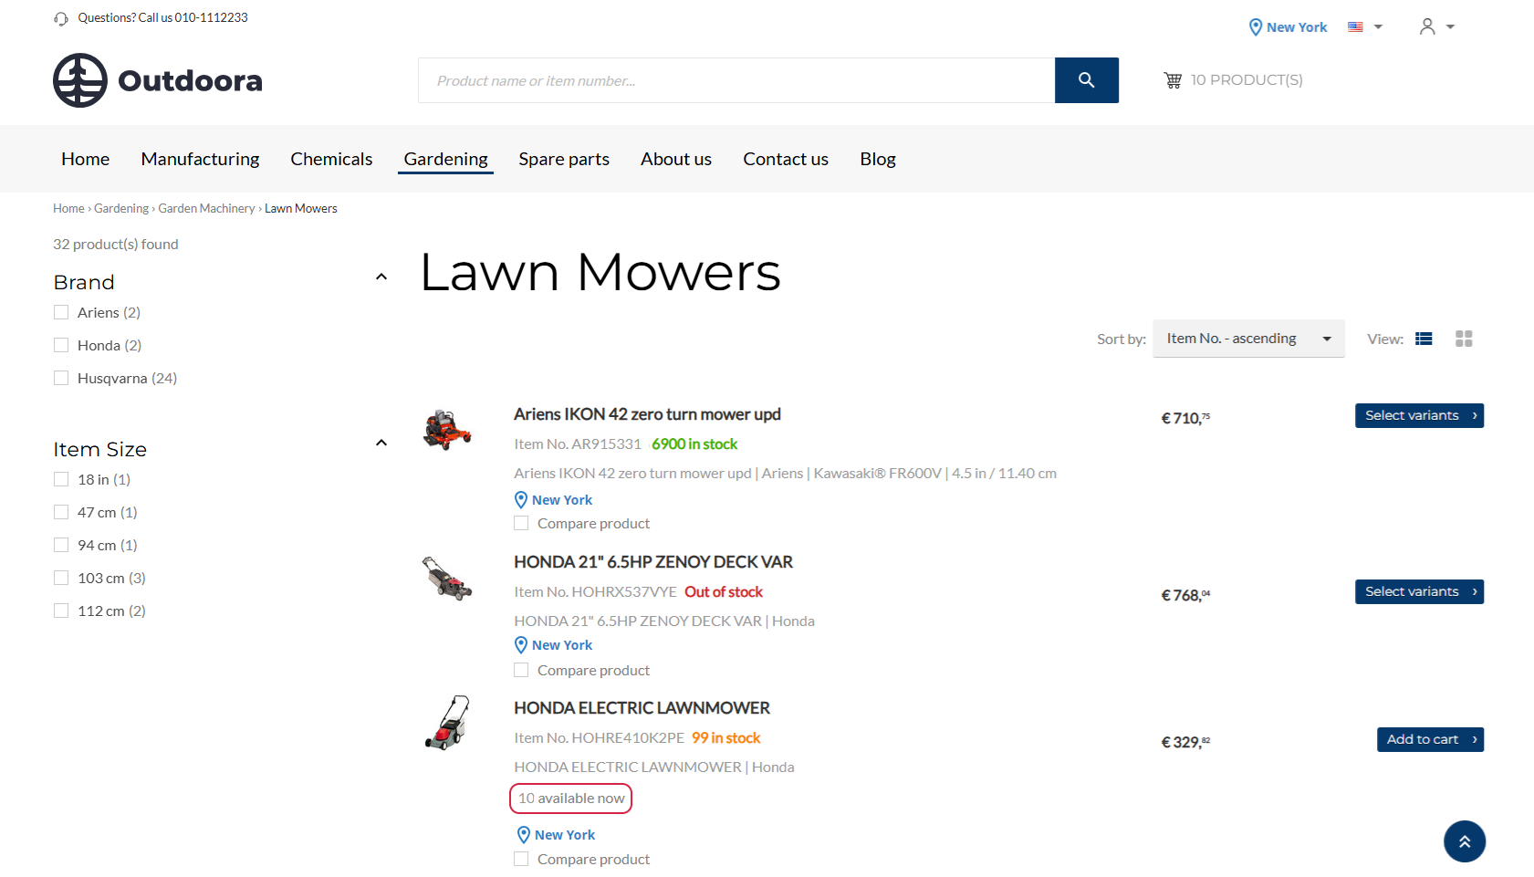Screen dimensions: 1534x877
Task: Open the Sort by dropdown
Action: (x=1247, y=339)
